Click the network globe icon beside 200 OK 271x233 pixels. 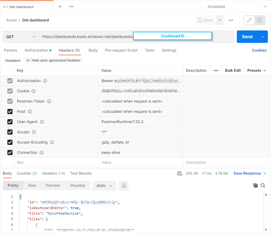179,173
